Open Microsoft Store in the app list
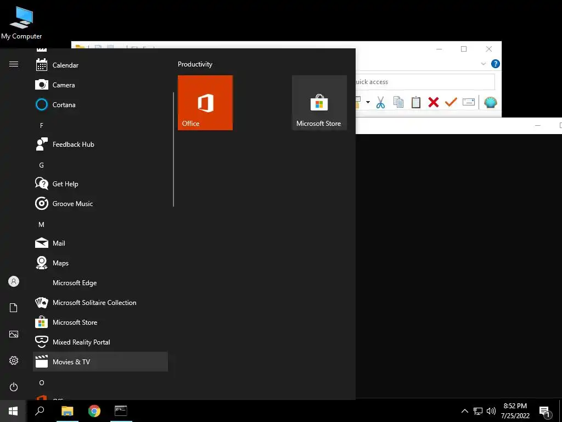 [100, 322]
